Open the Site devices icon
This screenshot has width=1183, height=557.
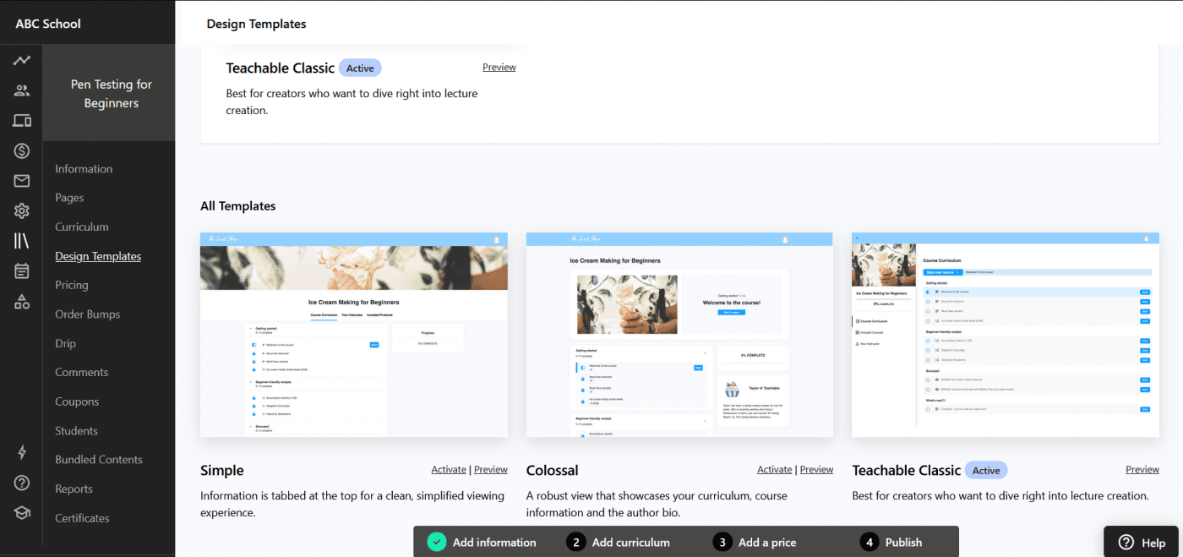pyautogui.click(x=22, y=121)
